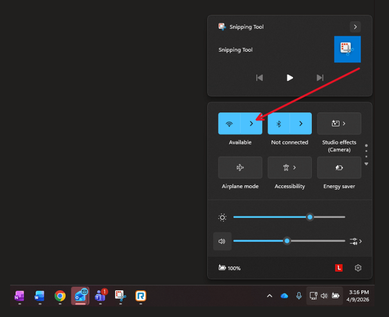
Task: Open the red L Lenovo icon
Action: tap(338, 268)
